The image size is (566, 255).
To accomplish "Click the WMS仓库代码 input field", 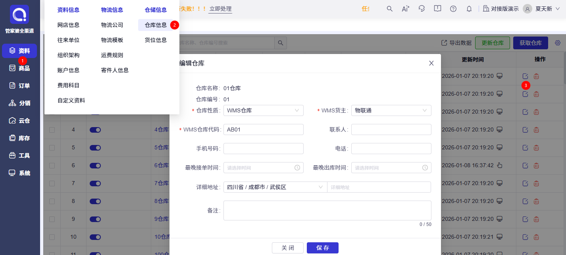I will (264, 129).
